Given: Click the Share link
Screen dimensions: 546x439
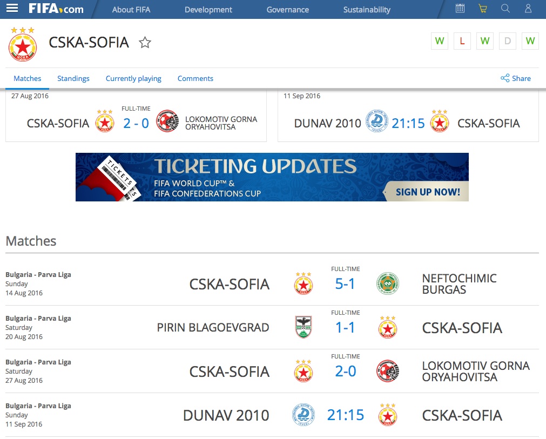Looking at the screenshot, I should point(516,78).
